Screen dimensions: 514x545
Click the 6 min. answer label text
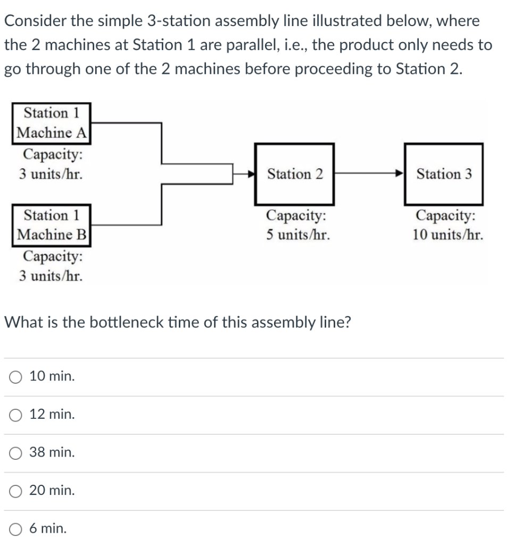click(x=47, y=529)
